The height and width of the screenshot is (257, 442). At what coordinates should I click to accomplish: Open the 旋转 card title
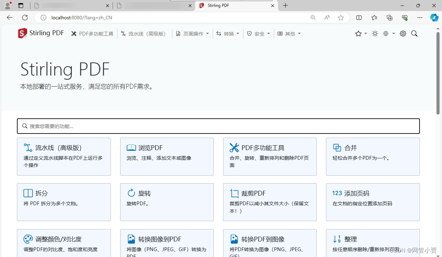(145, 194)
